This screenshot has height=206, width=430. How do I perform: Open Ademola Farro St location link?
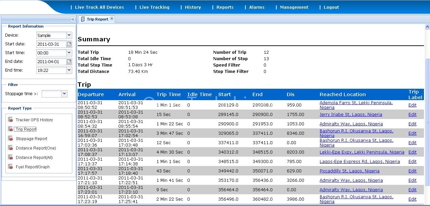pos(356,105)
